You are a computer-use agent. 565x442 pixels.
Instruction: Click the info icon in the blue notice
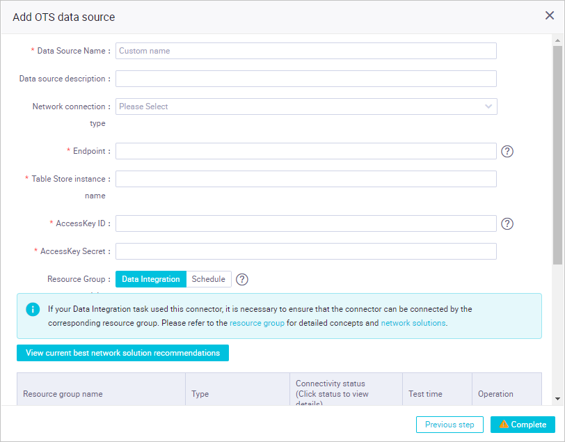[x=33, y=309]
